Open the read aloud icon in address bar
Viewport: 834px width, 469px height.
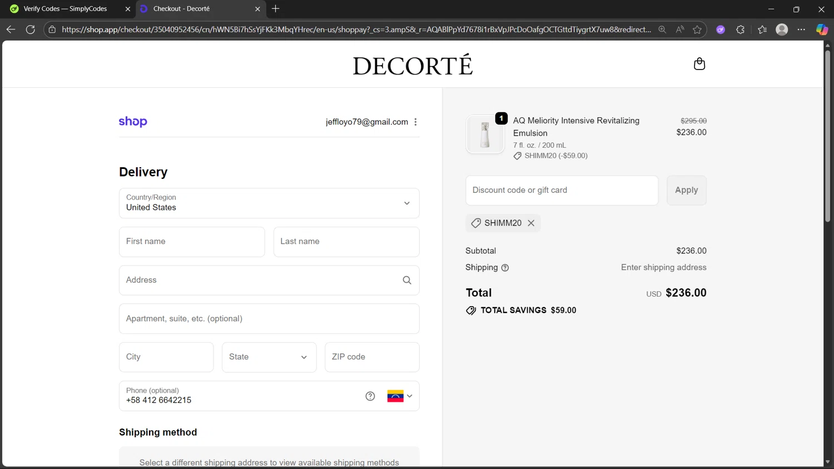pos(680,29)
